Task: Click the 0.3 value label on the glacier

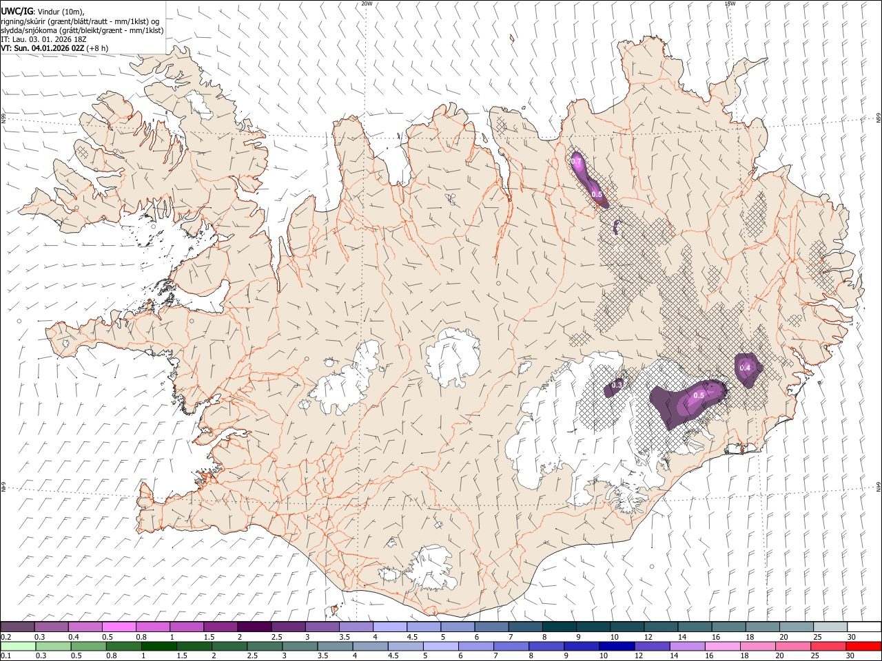Action: [x=617, y=386]
